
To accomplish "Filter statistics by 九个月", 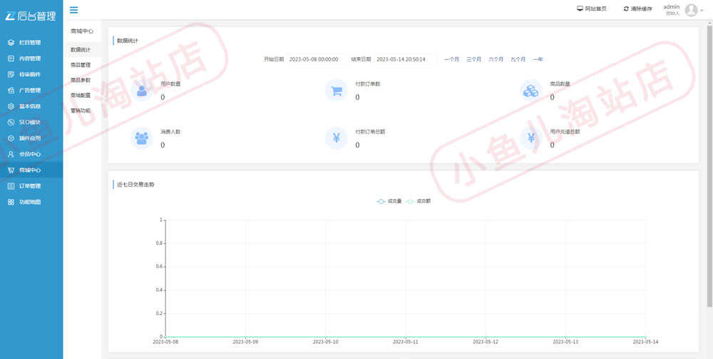I will tap(518, 60).
